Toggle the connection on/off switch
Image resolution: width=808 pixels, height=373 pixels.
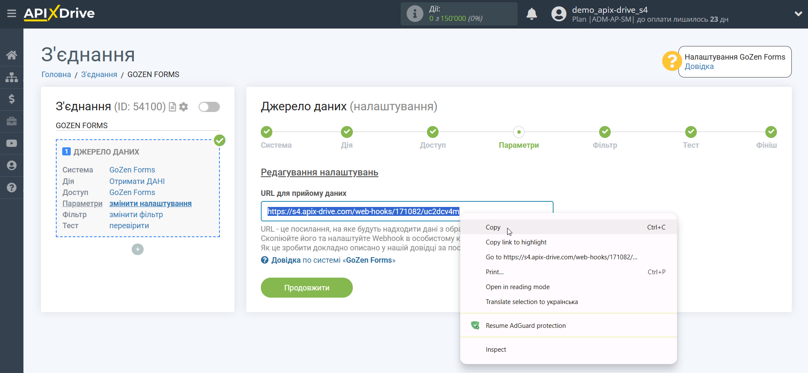pos(209,107)
